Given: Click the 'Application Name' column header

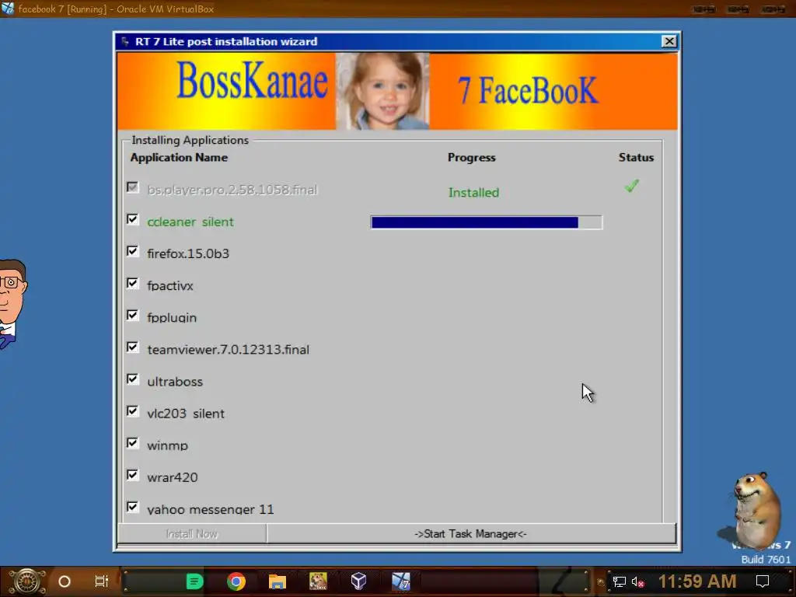Looking at the screenshot, I should coord(179,157).
